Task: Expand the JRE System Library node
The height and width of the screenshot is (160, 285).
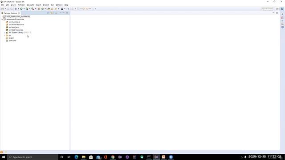Action: (4, 32)
